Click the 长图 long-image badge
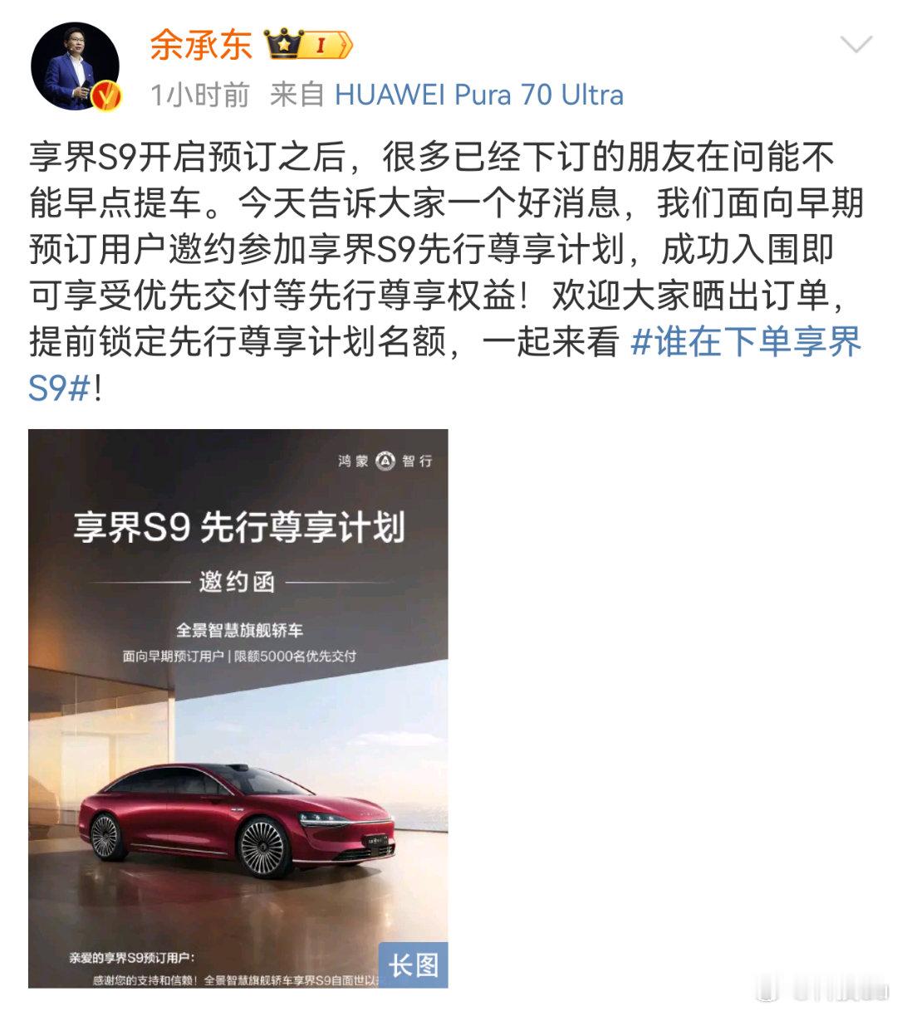897x1011 pixels. tap(413, 965)
